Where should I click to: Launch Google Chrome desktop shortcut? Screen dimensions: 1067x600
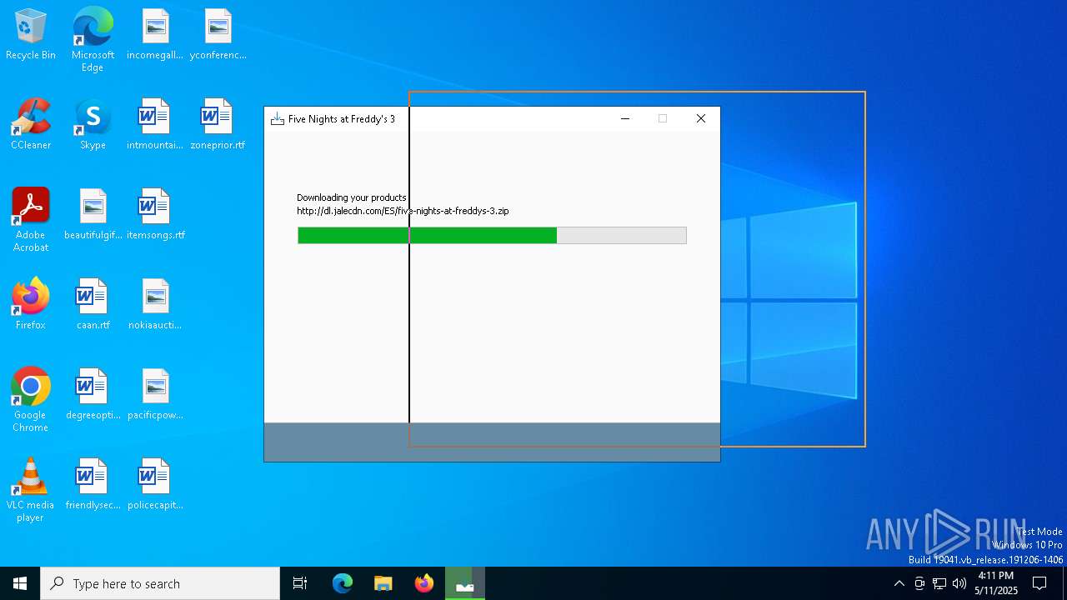point(31,400)
